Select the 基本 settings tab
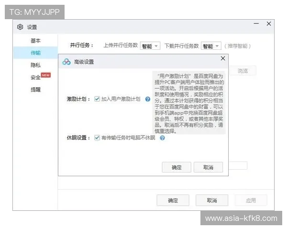This screenshot has height=230, width=287. pos(35,41)
